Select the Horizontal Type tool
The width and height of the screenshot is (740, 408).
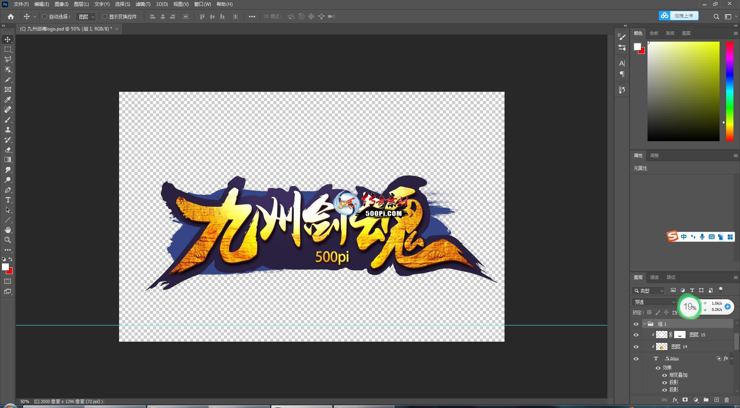click(8, 200)
